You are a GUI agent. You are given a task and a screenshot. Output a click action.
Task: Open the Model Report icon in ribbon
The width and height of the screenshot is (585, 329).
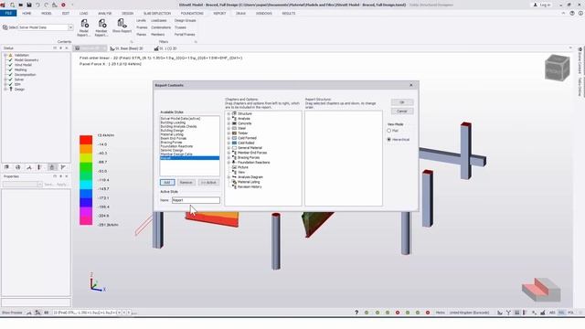[84, 25]
